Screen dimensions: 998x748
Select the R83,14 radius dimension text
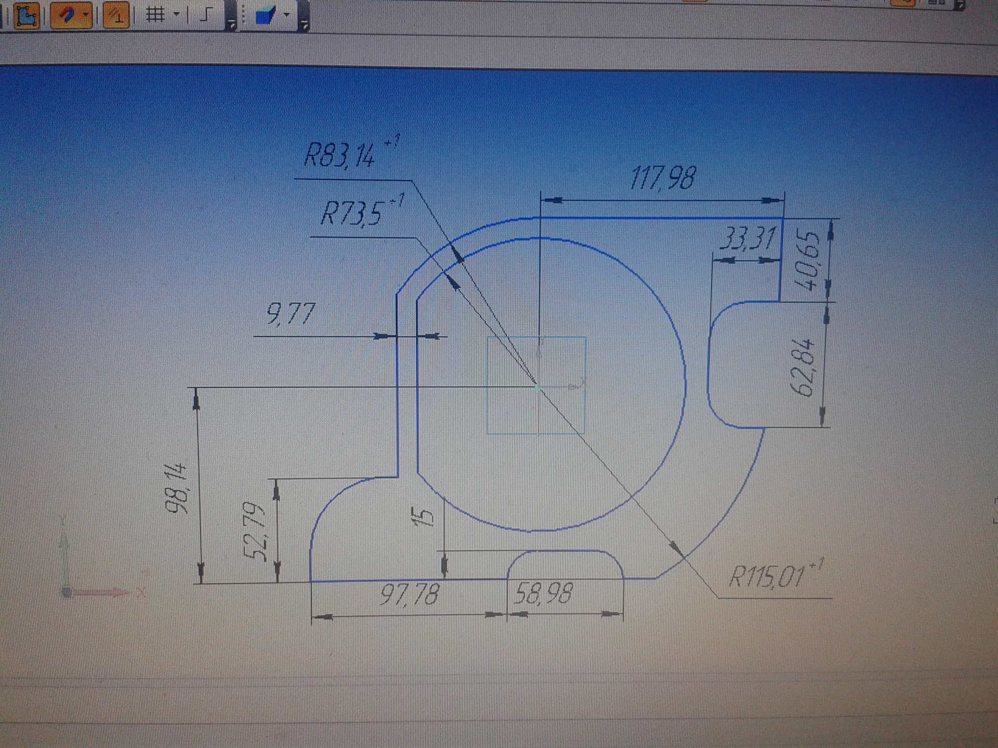click(x=339, y=155)
